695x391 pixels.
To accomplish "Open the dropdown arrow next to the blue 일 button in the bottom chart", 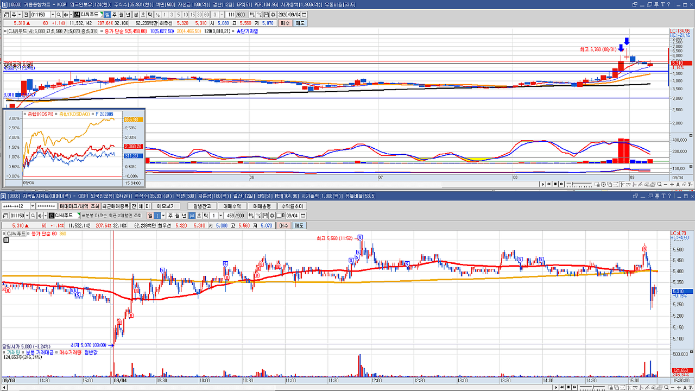I will (163, 216).
